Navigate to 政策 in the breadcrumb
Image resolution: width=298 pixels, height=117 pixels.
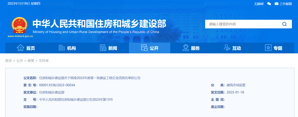click(31, 61)
